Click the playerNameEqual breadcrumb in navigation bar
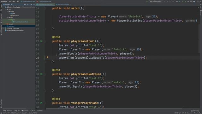The height and width of the screenshot is (114, 202). tap(44, 1)
